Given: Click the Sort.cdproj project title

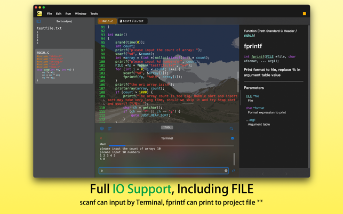Looking at the screenshot, I should click(x=64, y=21).
